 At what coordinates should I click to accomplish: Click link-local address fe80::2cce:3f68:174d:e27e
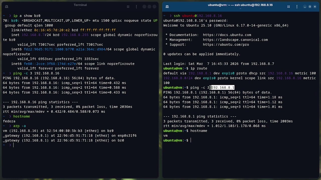click(x=50, y=64)
